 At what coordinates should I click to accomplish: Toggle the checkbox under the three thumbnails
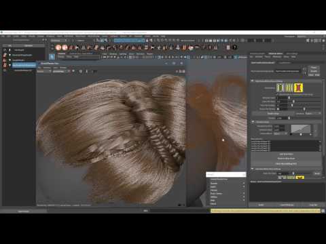coord(278,94)
